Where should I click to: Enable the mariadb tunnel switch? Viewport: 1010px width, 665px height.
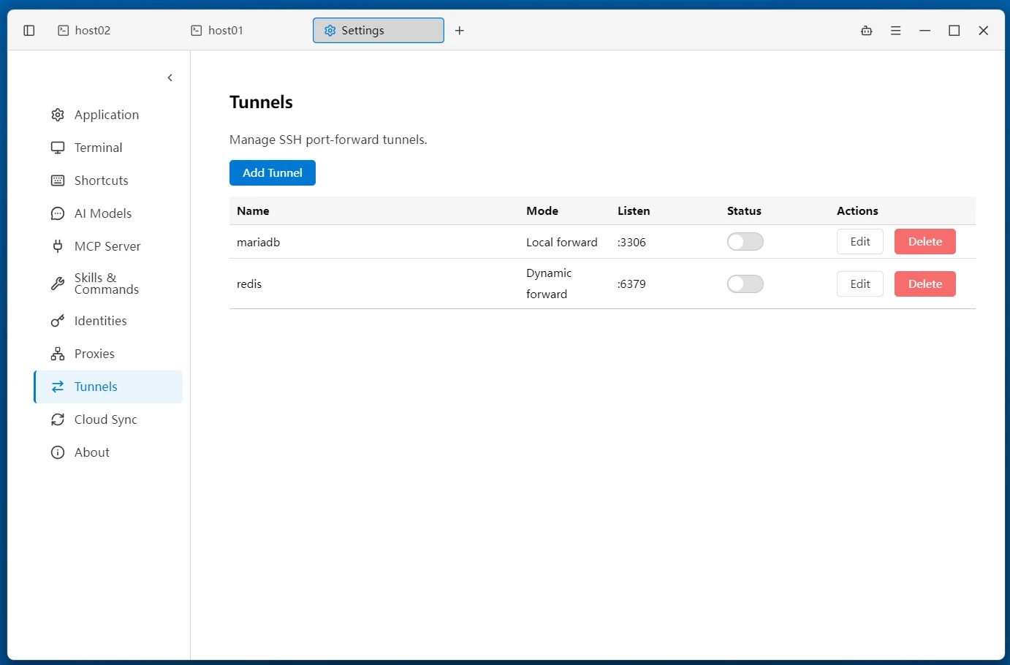[x=745, y=242]
